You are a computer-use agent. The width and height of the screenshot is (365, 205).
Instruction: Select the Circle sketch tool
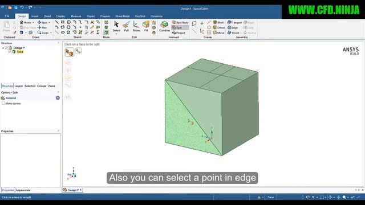[68, 22]
